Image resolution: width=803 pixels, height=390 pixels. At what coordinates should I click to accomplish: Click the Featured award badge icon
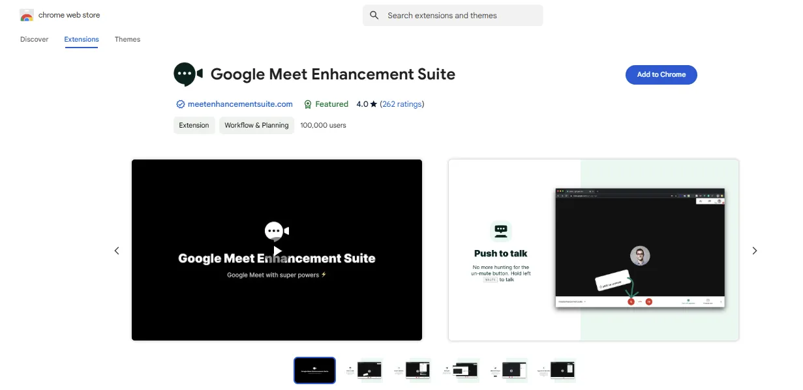click(x=307, y=104)
